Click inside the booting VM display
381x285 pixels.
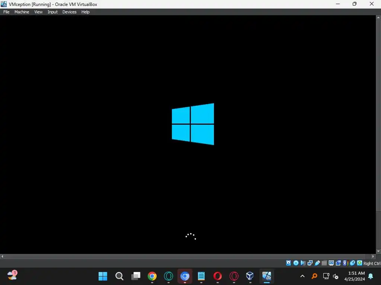[188, 134]
